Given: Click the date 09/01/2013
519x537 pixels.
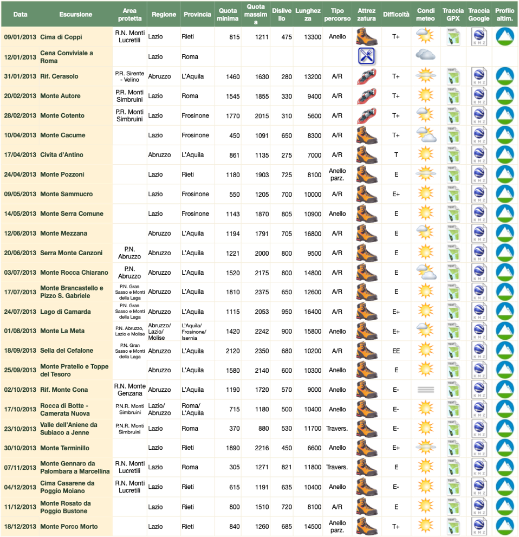Looking at the screenshot, I should tap(20, 37).
